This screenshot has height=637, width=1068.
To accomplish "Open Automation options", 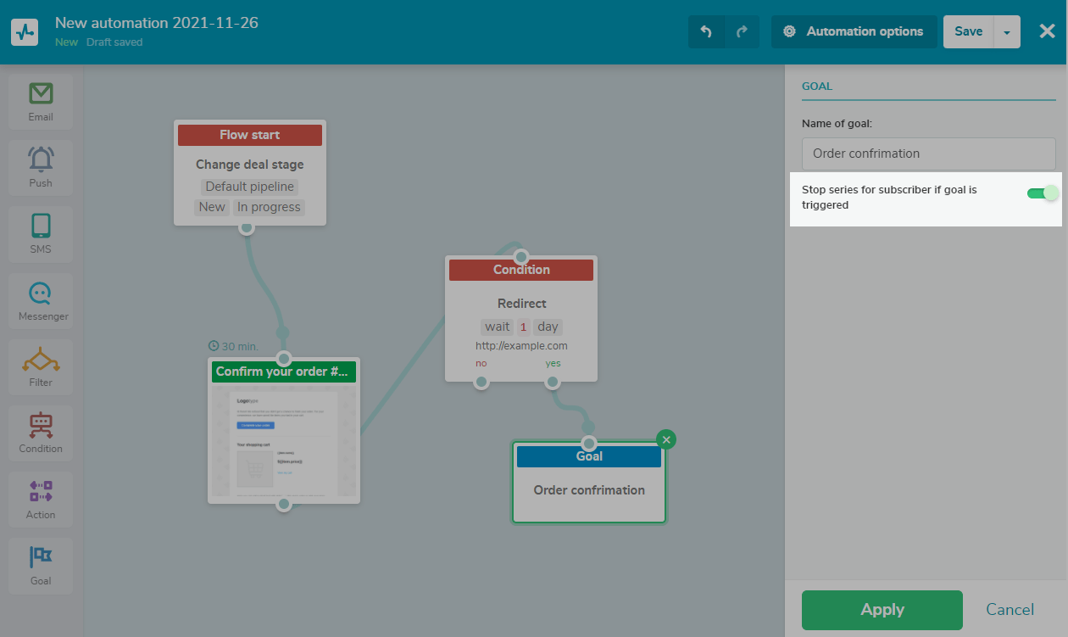I will click(854, 31).
